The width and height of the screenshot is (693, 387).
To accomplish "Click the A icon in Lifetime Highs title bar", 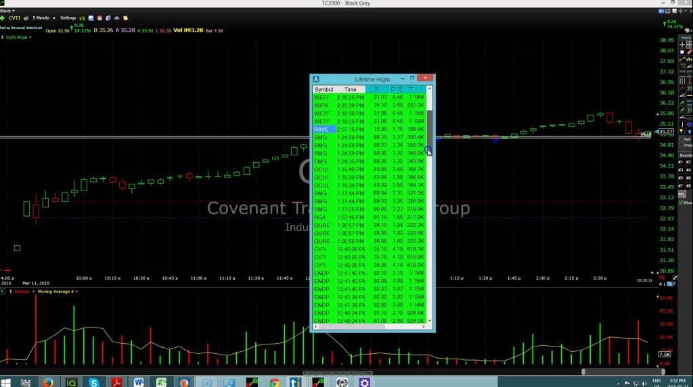I will click(x=316, y=79).
